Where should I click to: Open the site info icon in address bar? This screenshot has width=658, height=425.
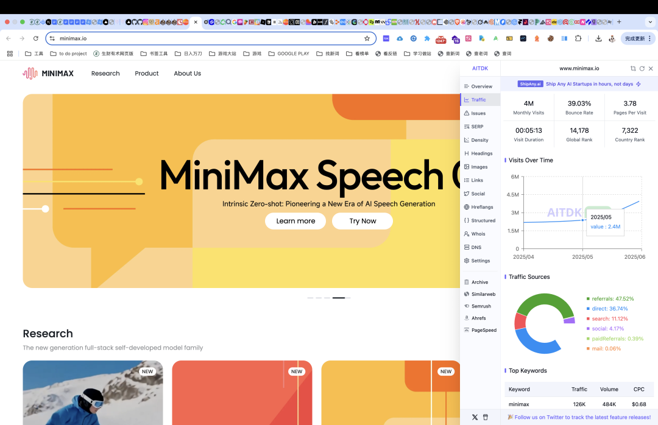coord(52,38)
